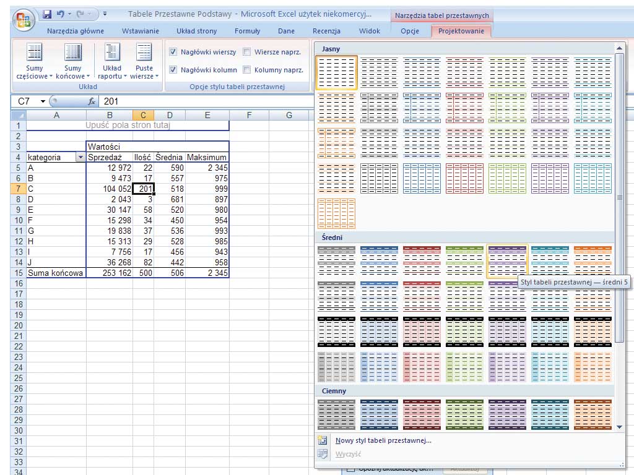Open Sumy częściowe subtotals icon
Screen dimensions: 634x475
pos(35,53)
